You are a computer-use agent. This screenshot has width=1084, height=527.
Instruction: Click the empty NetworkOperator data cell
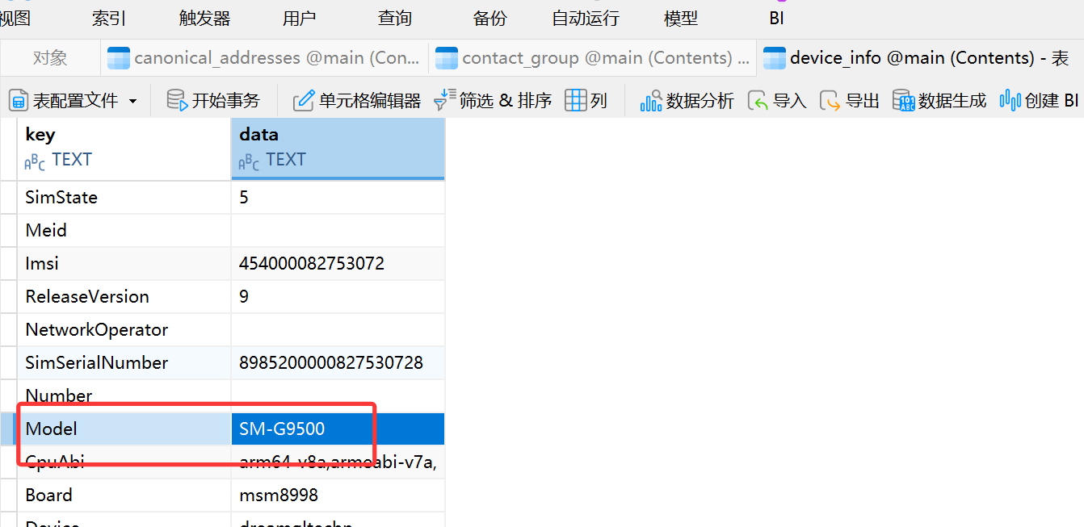338,329
